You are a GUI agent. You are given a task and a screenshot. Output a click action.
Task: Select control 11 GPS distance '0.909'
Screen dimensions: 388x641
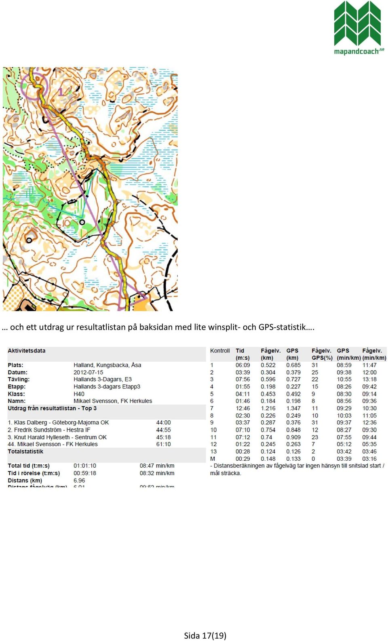point(293,437)
